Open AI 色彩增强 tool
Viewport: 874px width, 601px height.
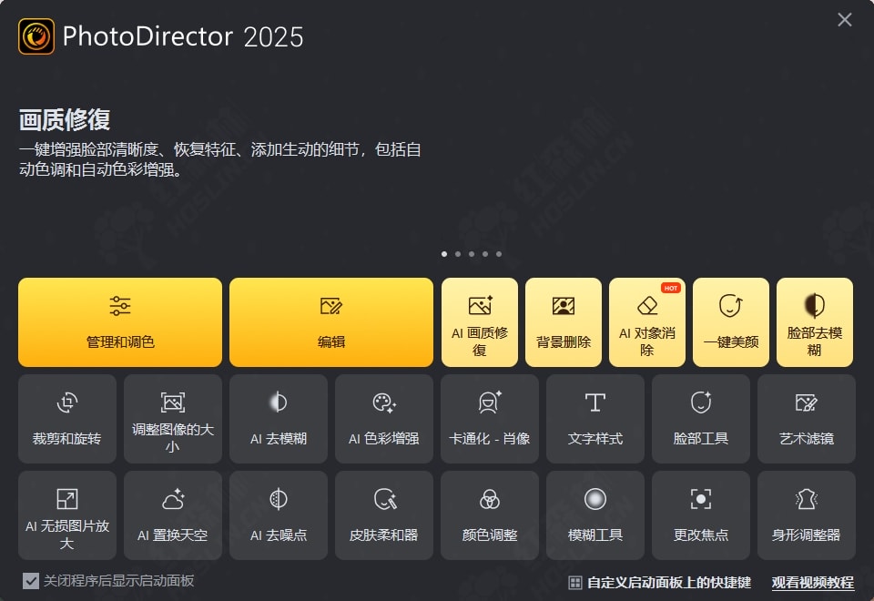(384, 419)
